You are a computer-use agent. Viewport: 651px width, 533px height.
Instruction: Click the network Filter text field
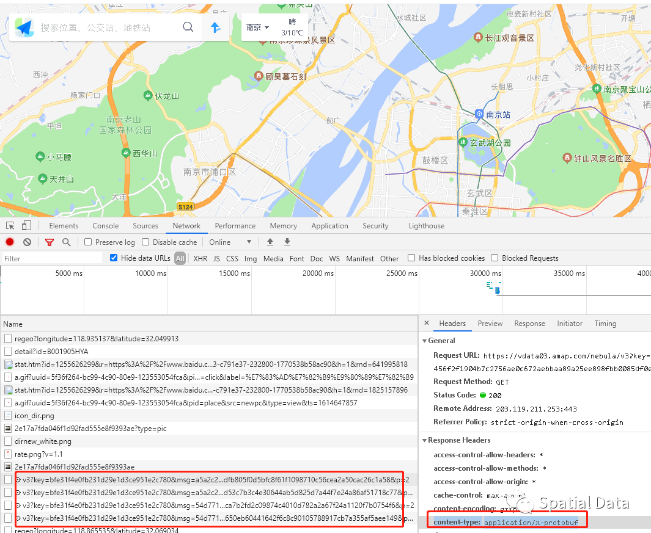[52, 258]
